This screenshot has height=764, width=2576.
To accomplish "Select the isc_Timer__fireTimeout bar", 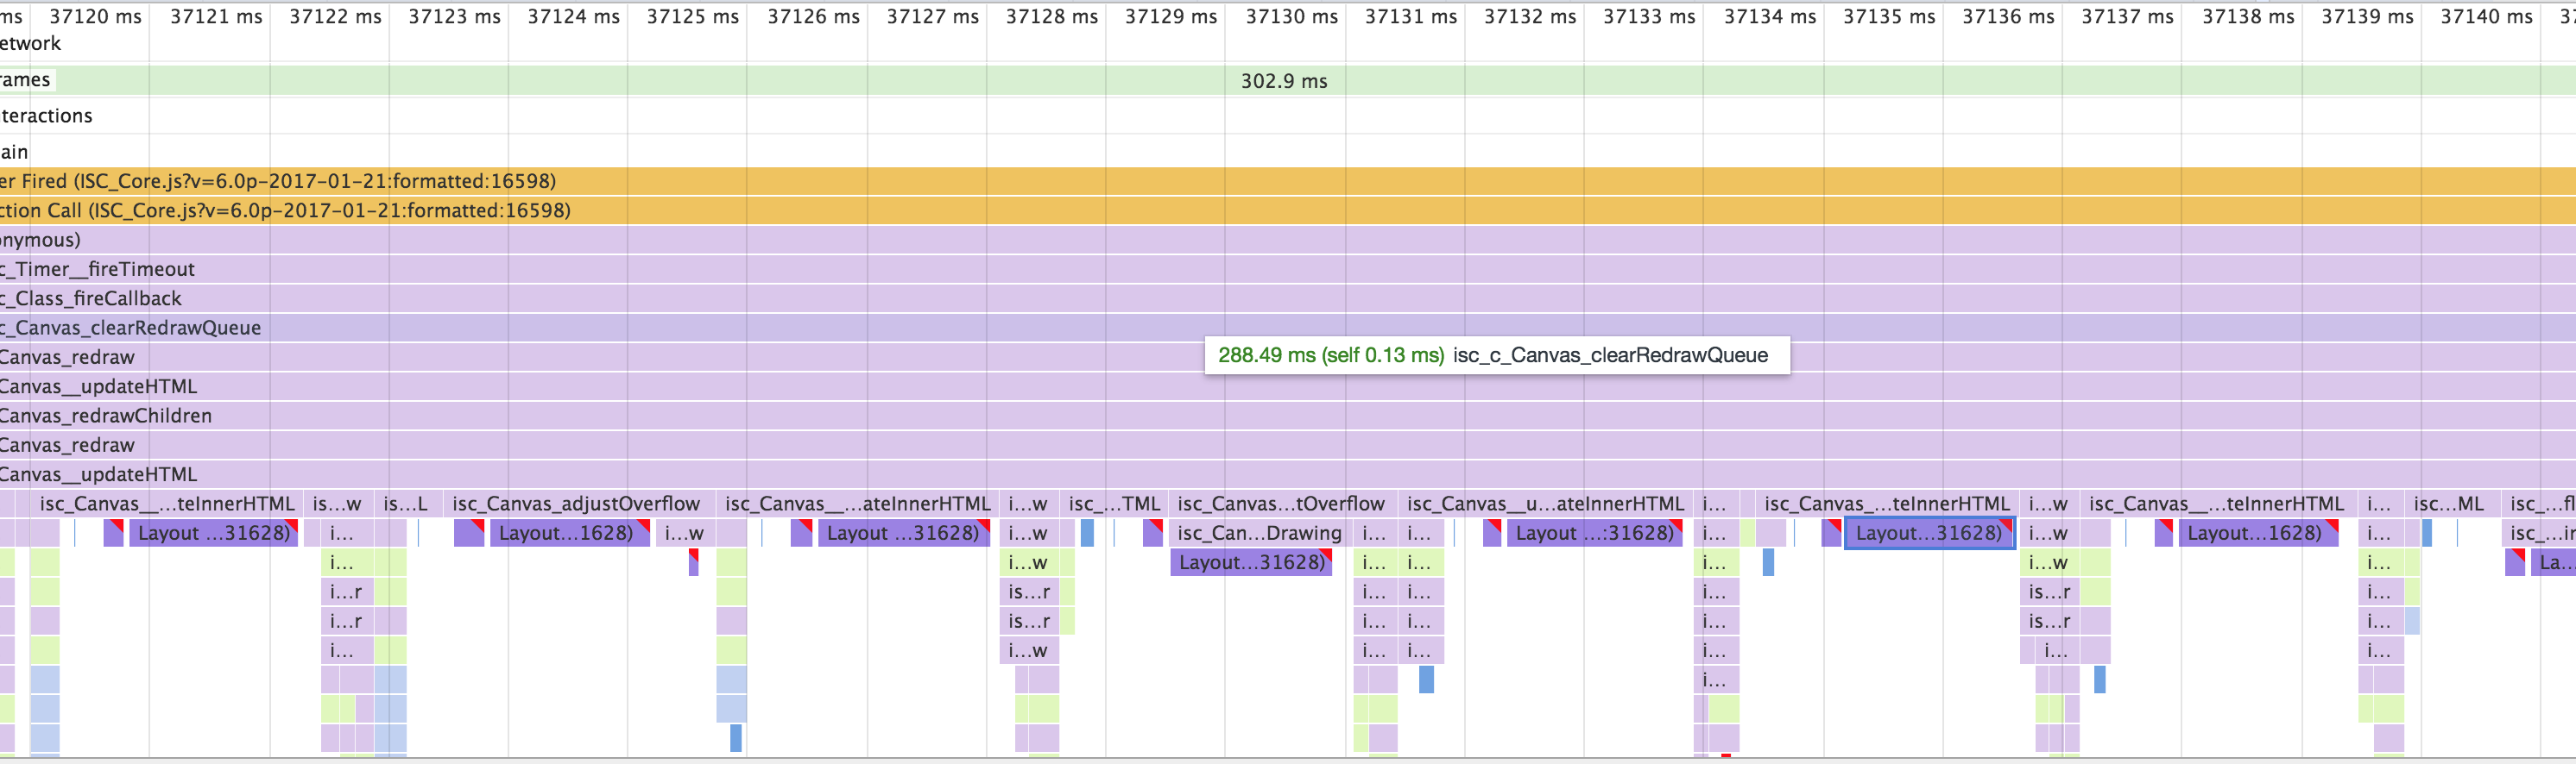I will (1288, 270).
